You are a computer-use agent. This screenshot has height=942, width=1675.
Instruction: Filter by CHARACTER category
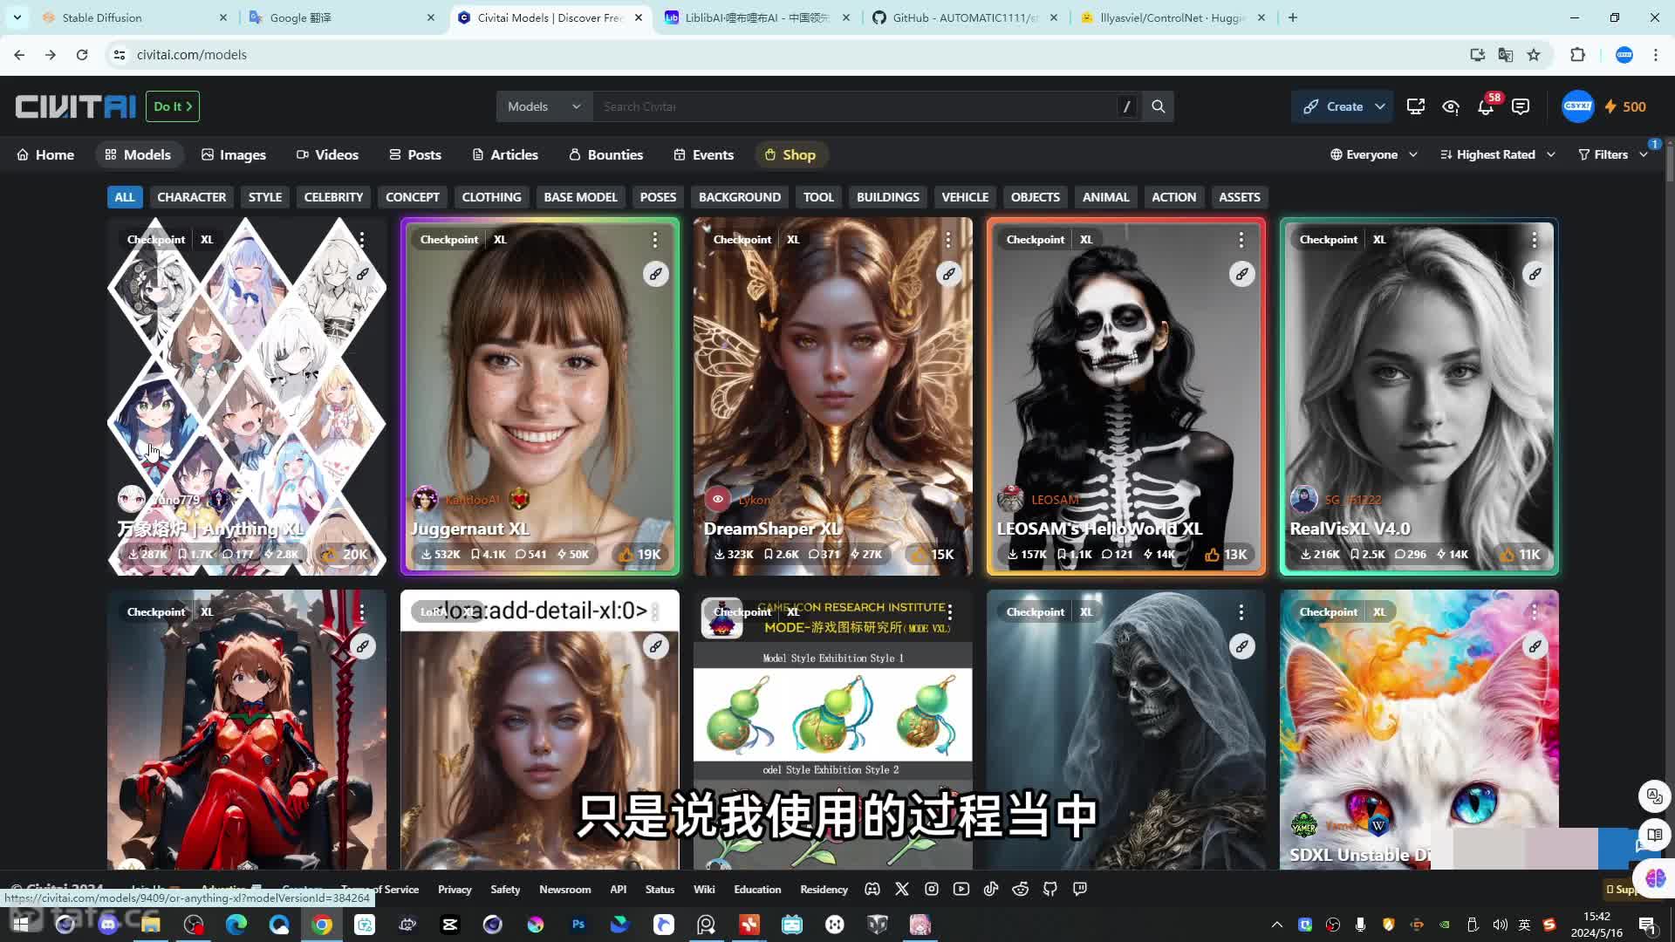(191, 197)
